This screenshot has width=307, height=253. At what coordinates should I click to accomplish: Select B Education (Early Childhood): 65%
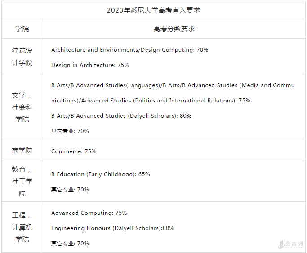(x=100, y=174)
